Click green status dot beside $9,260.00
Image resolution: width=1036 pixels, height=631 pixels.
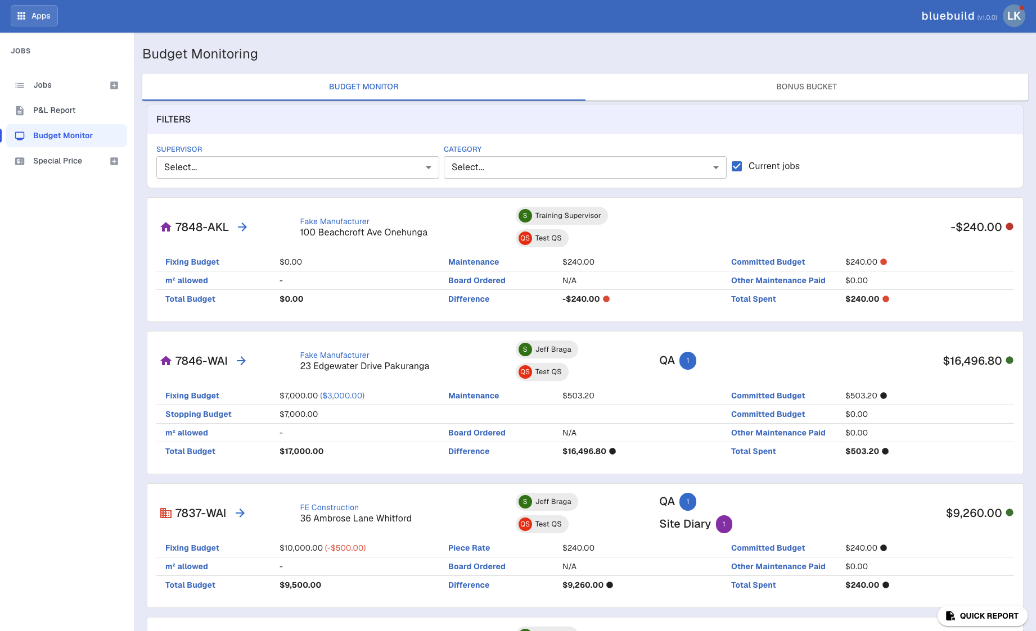pos(1010,512)
